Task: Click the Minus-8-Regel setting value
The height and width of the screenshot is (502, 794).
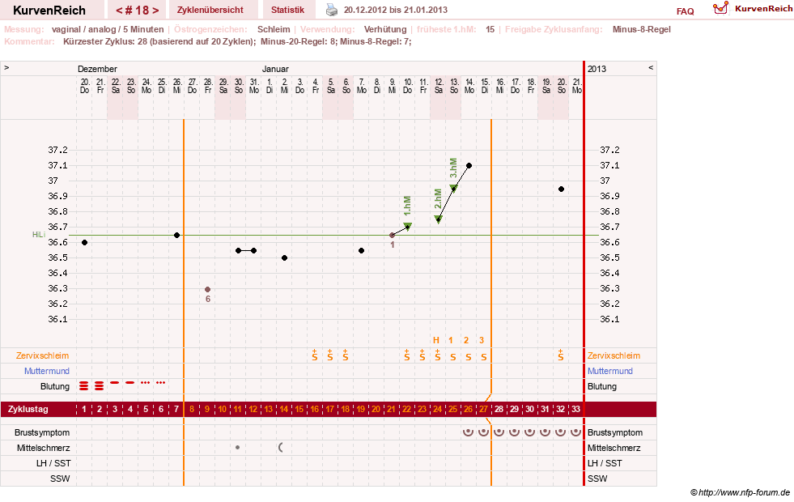Action: tap(642, 29)
